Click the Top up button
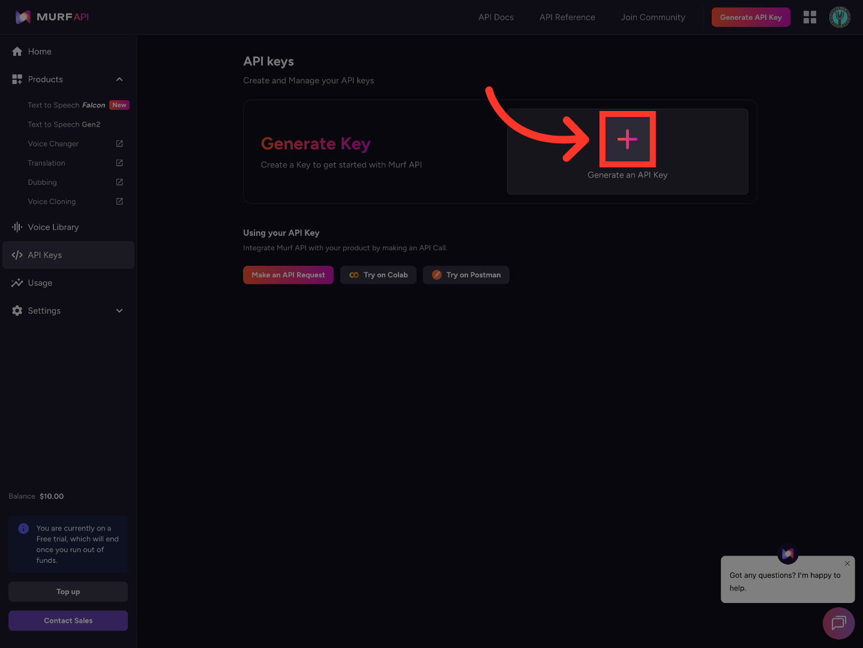863x648 pixels. (x=68, y=592)
